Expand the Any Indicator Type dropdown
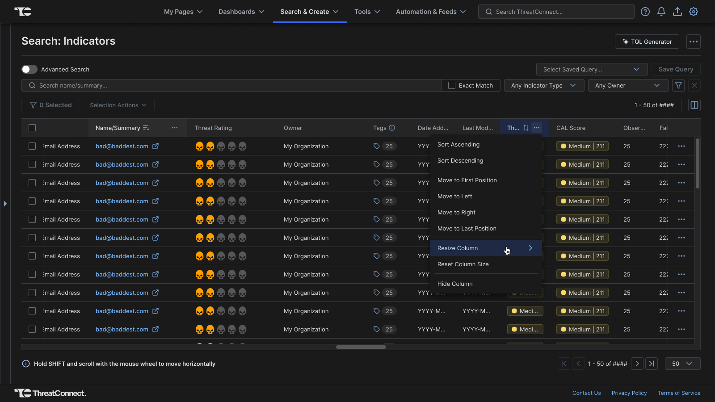Image resolution: width=715 pixels, height=402 pixels. (544, 85)
